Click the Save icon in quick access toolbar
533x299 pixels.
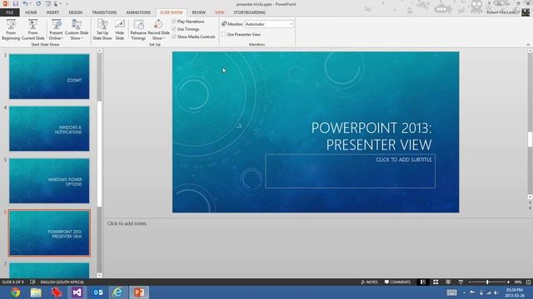pos(16,3)
